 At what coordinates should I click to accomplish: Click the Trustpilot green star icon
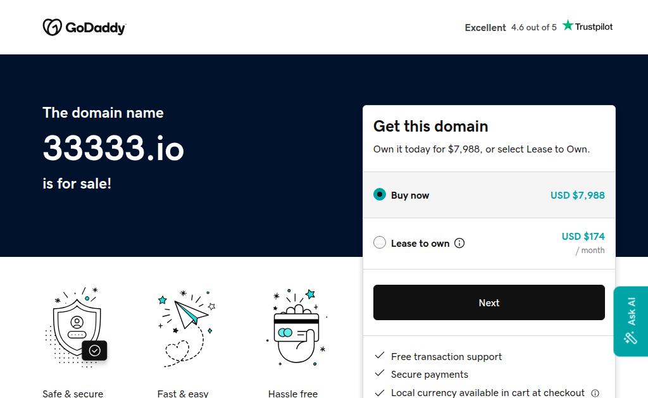pos(568,25)
